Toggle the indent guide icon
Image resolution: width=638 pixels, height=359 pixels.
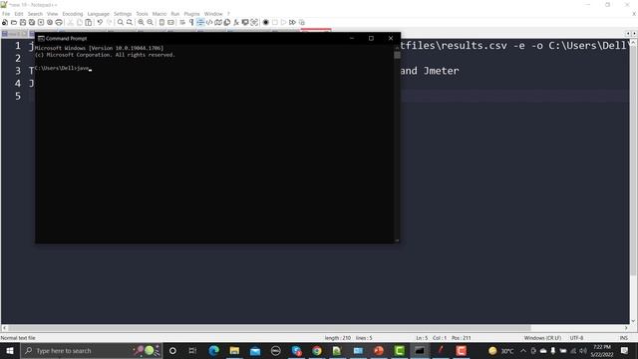click(200, 22)
